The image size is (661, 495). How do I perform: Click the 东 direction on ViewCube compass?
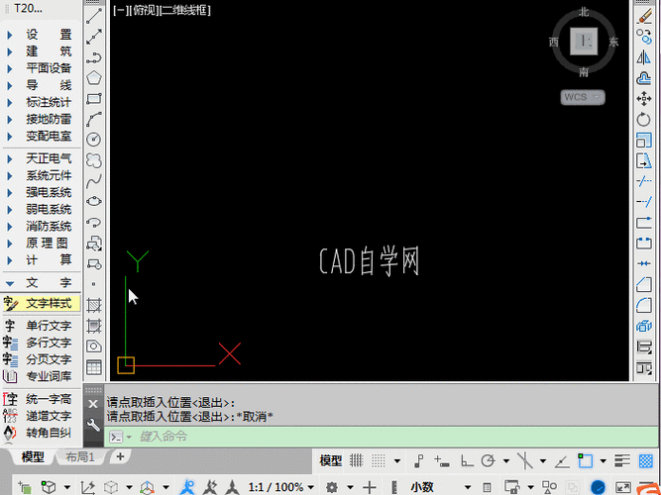[x=613, y=42]
